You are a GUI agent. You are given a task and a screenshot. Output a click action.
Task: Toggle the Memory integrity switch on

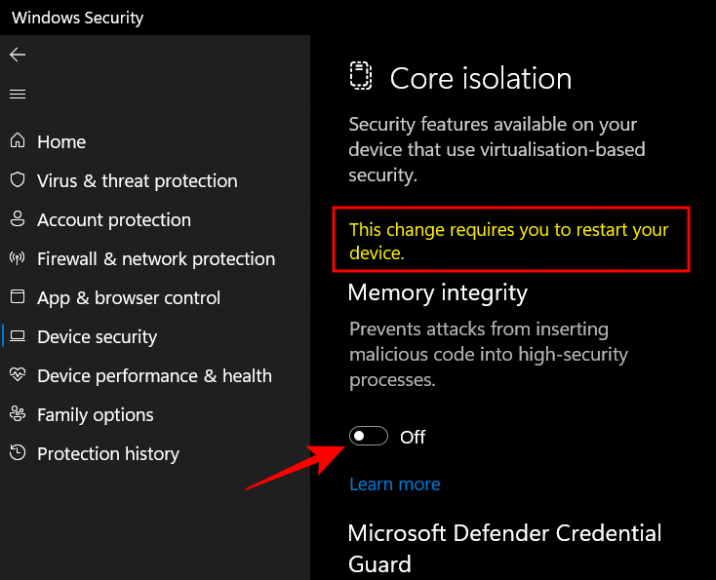point(369,436)
